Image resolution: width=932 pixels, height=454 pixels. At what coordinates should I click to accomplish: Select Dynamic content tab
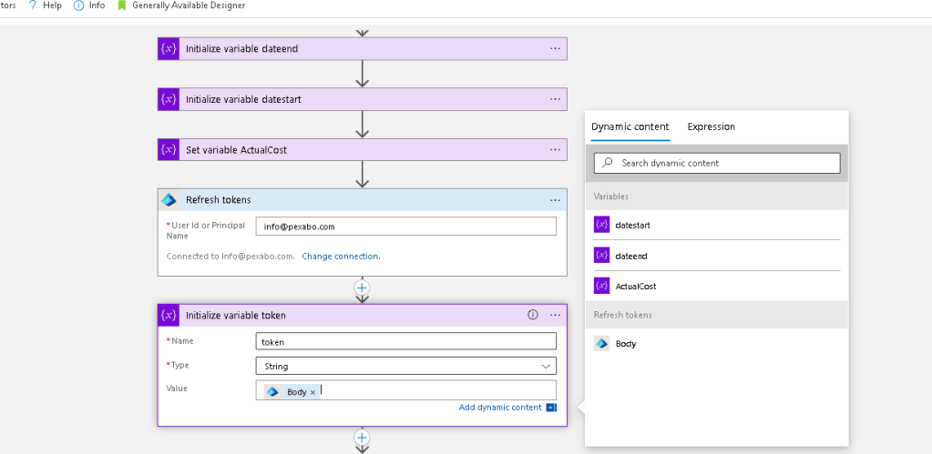click(x=630, y=126)
